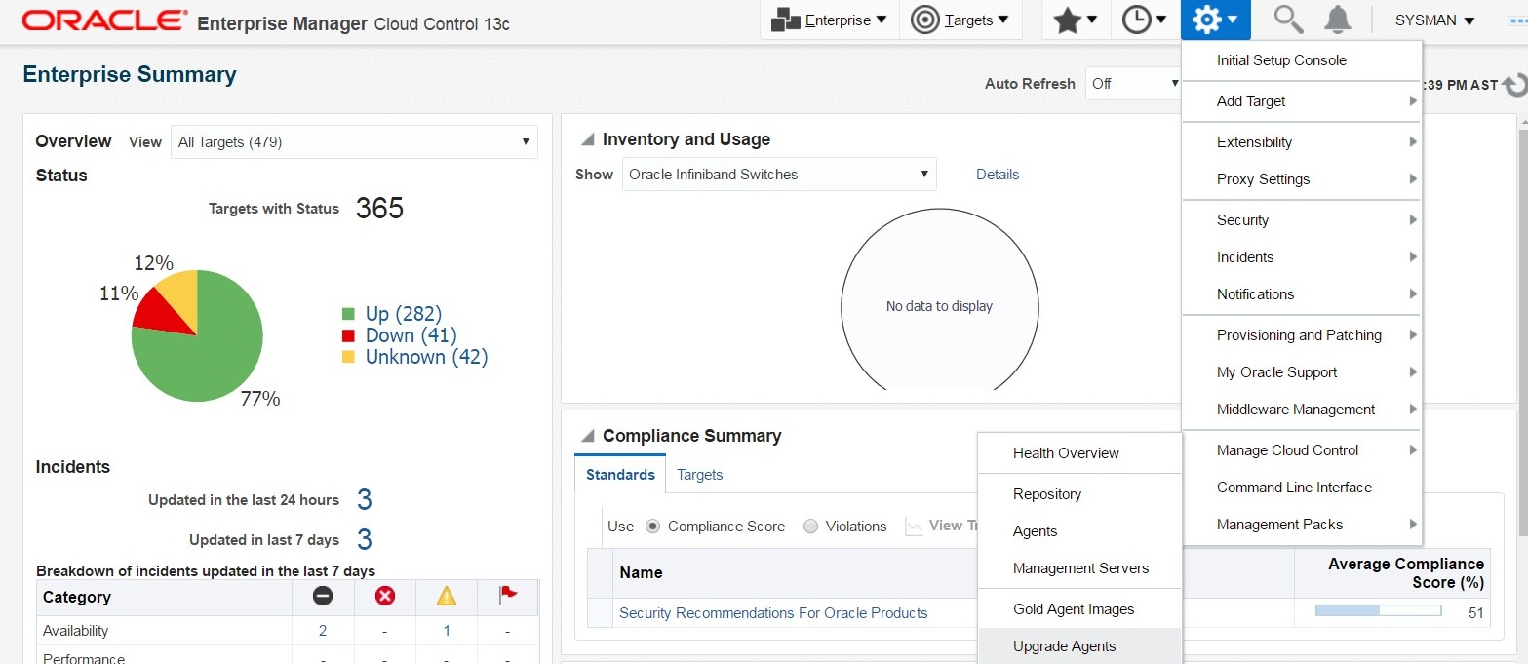Click the Unknown (42) legend link

coord(426,357)
